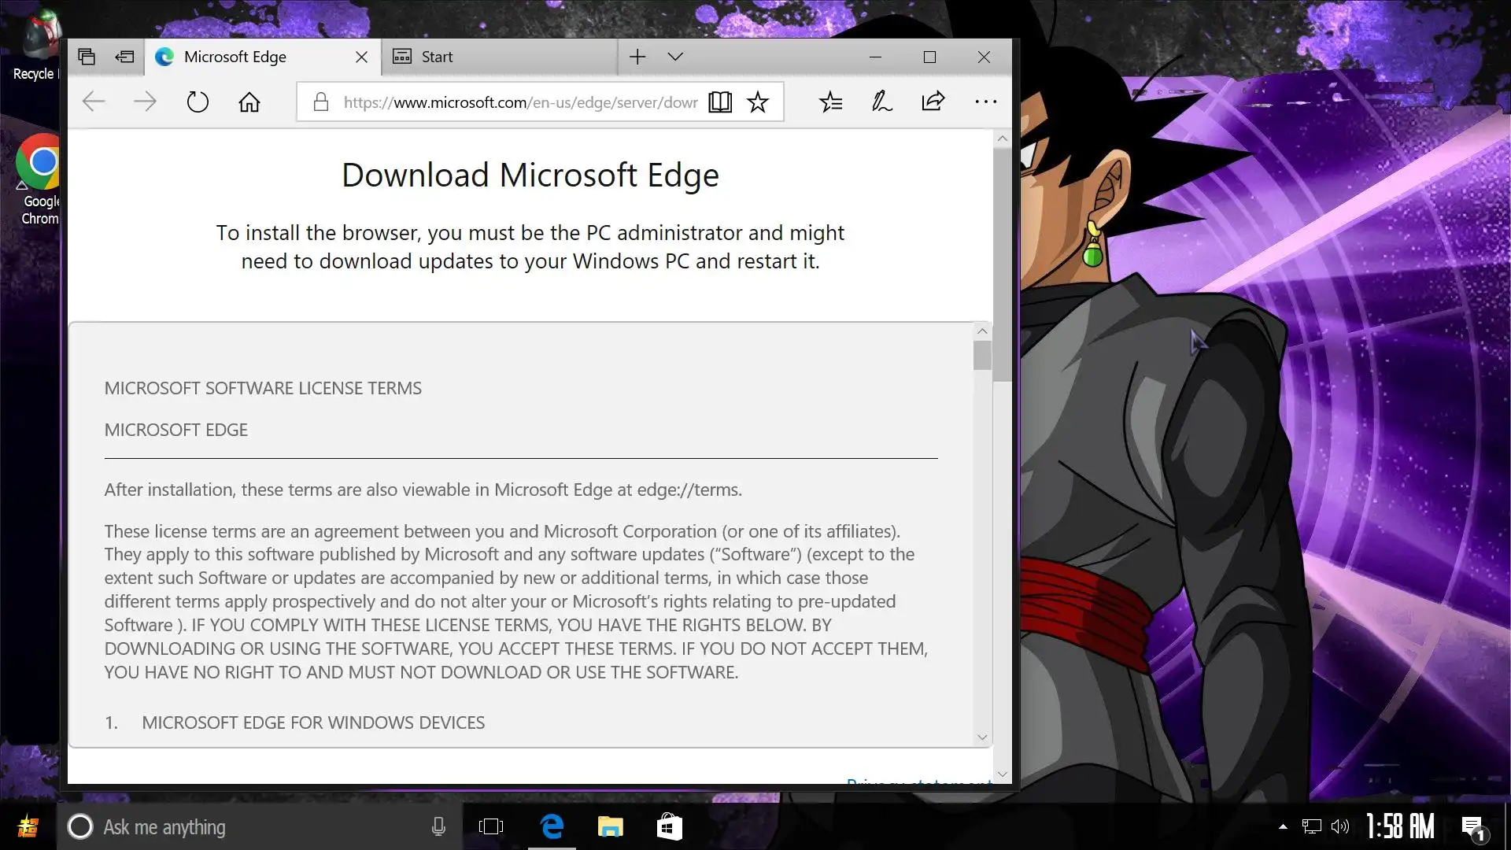1511x850 pixels.
Task: Open the Store app from the taskbar
Action: (x=669, y=826)
